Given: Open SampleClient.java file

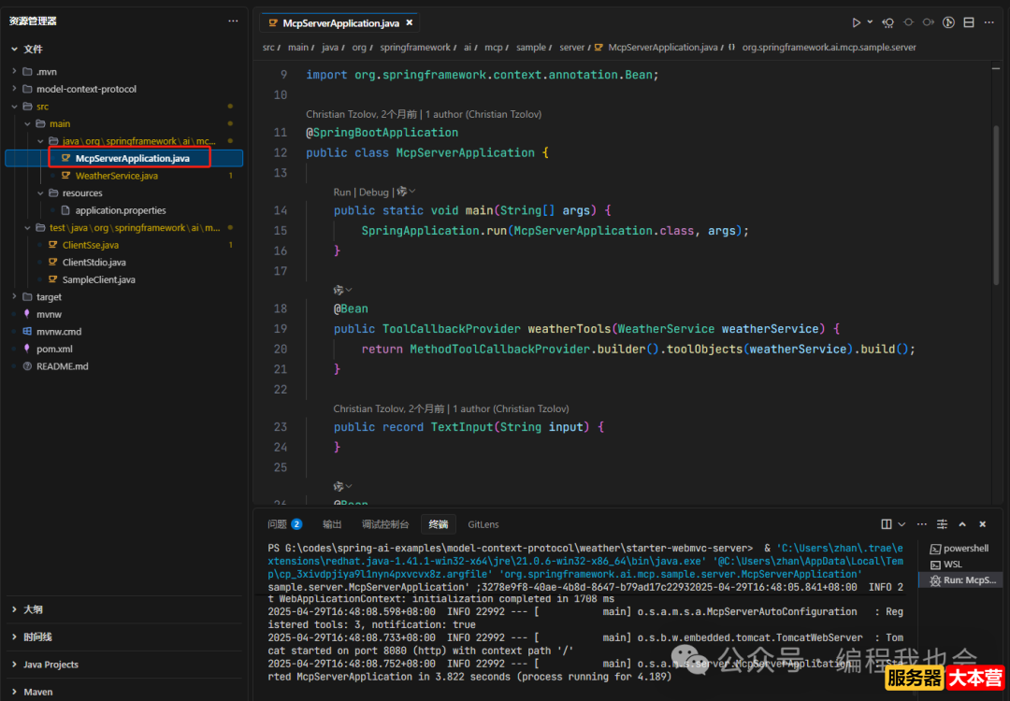Looking at the screenshot, I should (x=98, y=280).
